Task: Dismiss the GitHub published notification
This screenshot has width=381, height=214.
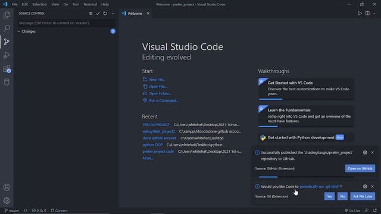Action: [372, 152]
